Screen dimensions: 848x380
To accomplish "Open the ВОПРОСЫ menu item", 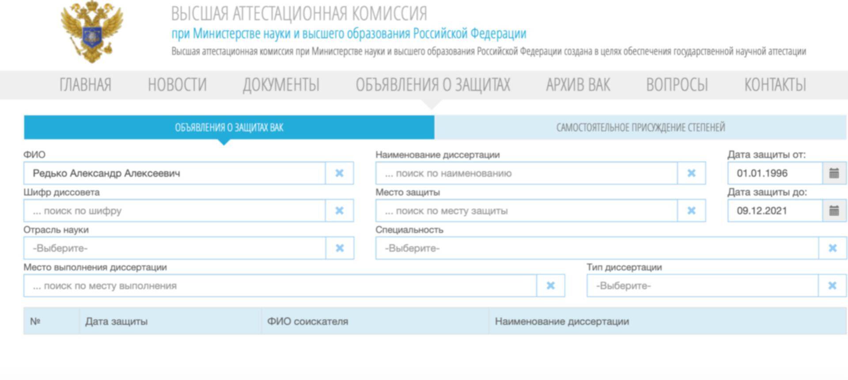I will (x=677, y=85).
